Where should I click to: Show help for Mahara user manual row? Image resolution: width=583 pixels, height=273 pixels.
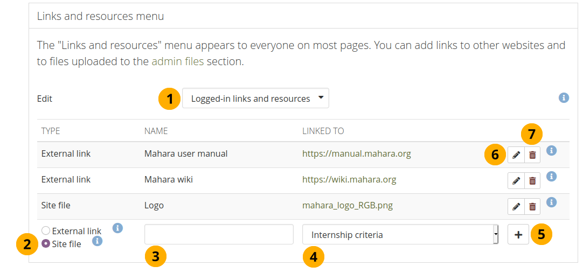551,151
